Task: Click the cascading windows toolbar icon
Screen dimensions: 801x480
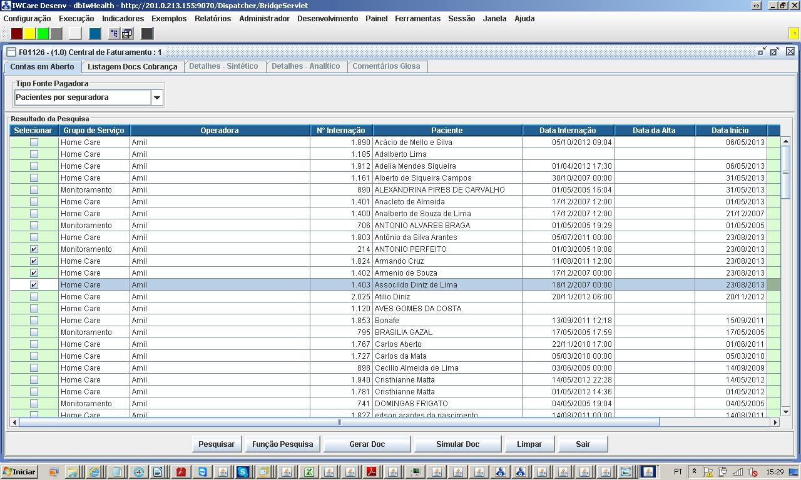Action: coord(127,34)
